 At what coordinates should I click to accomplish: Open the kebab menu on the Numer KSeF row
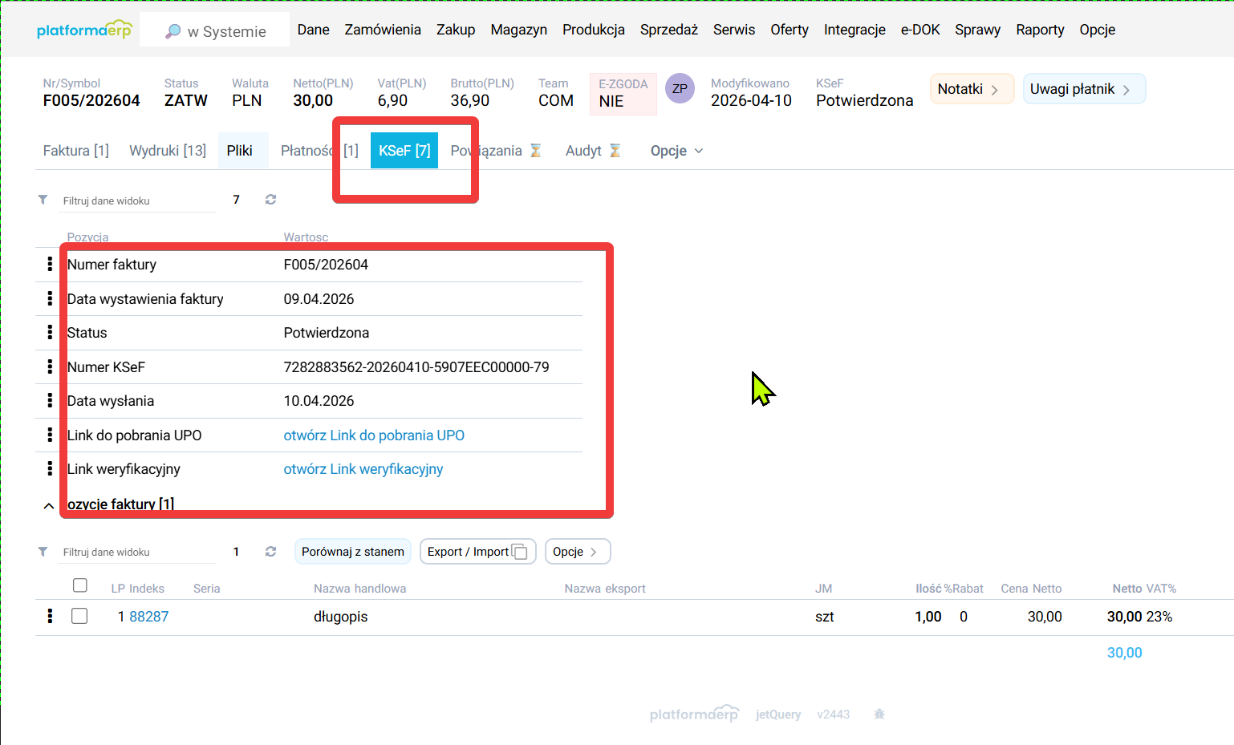pos(49,366)
